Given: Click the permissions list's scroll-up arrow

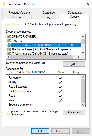Looking at the screenshot, I should 83,77.
